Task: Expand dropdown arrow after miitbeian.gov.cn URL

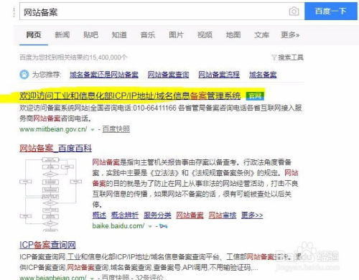Action: 93,130
